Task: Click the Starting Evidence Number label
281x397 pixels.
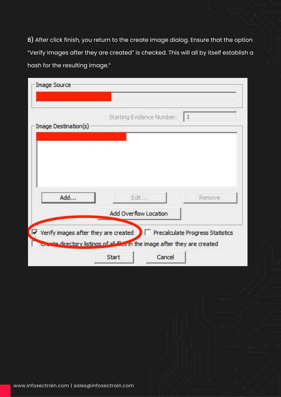Action: [143, 117]
